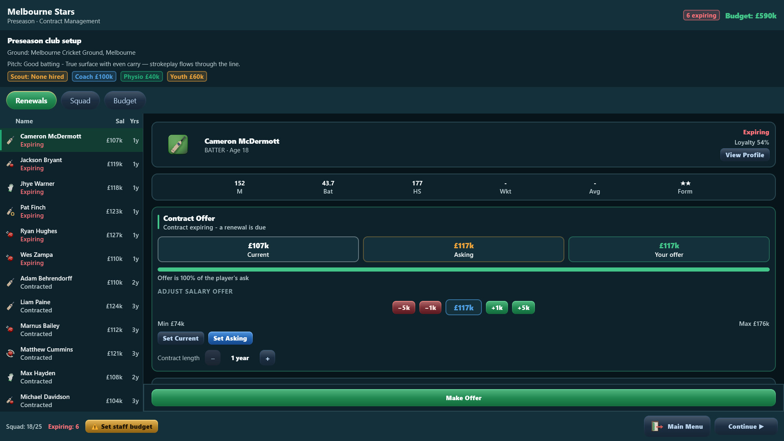Set offer to current salary
This screenshot has width=784, height=441.
(180, 338)
